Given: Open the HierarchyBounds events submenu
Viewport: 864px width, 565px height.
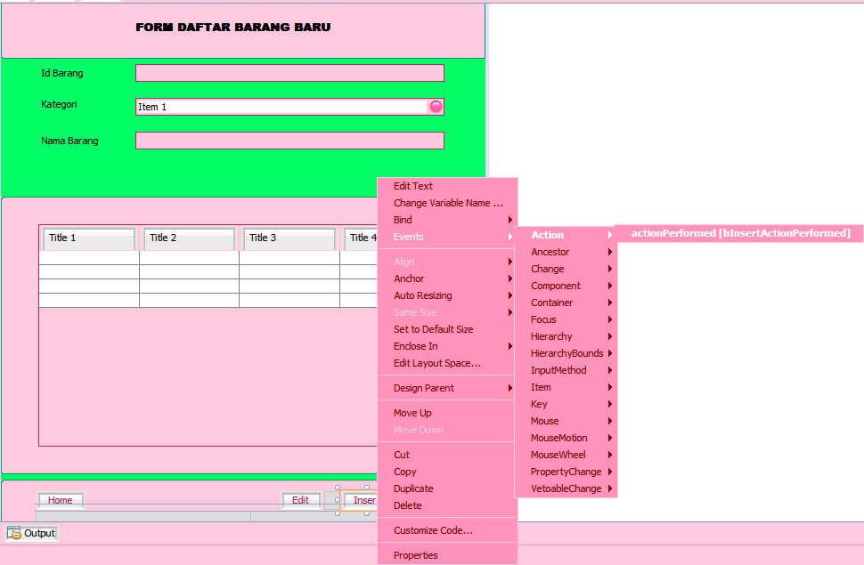Looking at the screenshot, I should (x=566, y=353).
